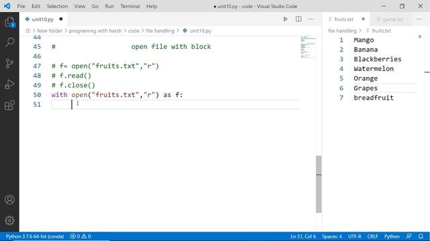This screenshot has height=241, width=430.
Task: Open the Help menu
Action: (x=152, y=6)
